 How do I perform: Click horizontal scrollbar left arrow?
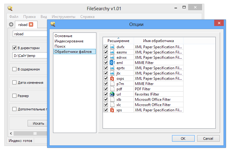(11, 134)
